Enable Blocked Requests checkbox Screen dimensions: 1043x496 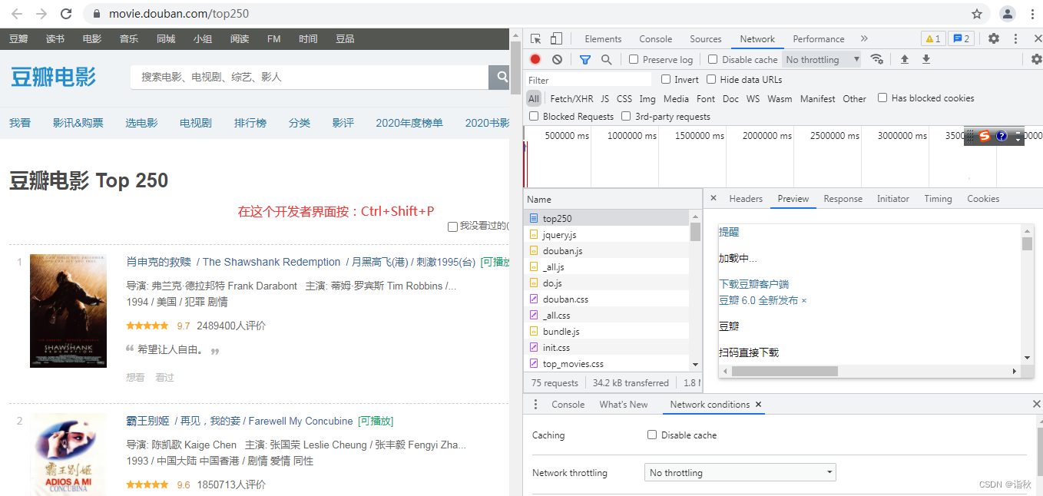[x=534, y=116]
